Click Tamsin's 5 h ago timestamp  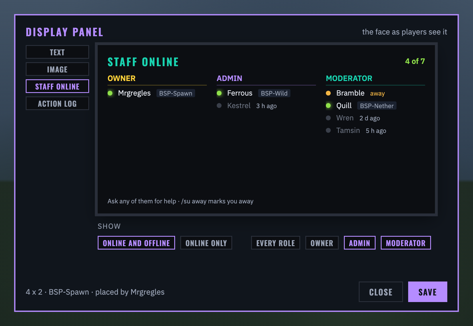pos(376,131)
